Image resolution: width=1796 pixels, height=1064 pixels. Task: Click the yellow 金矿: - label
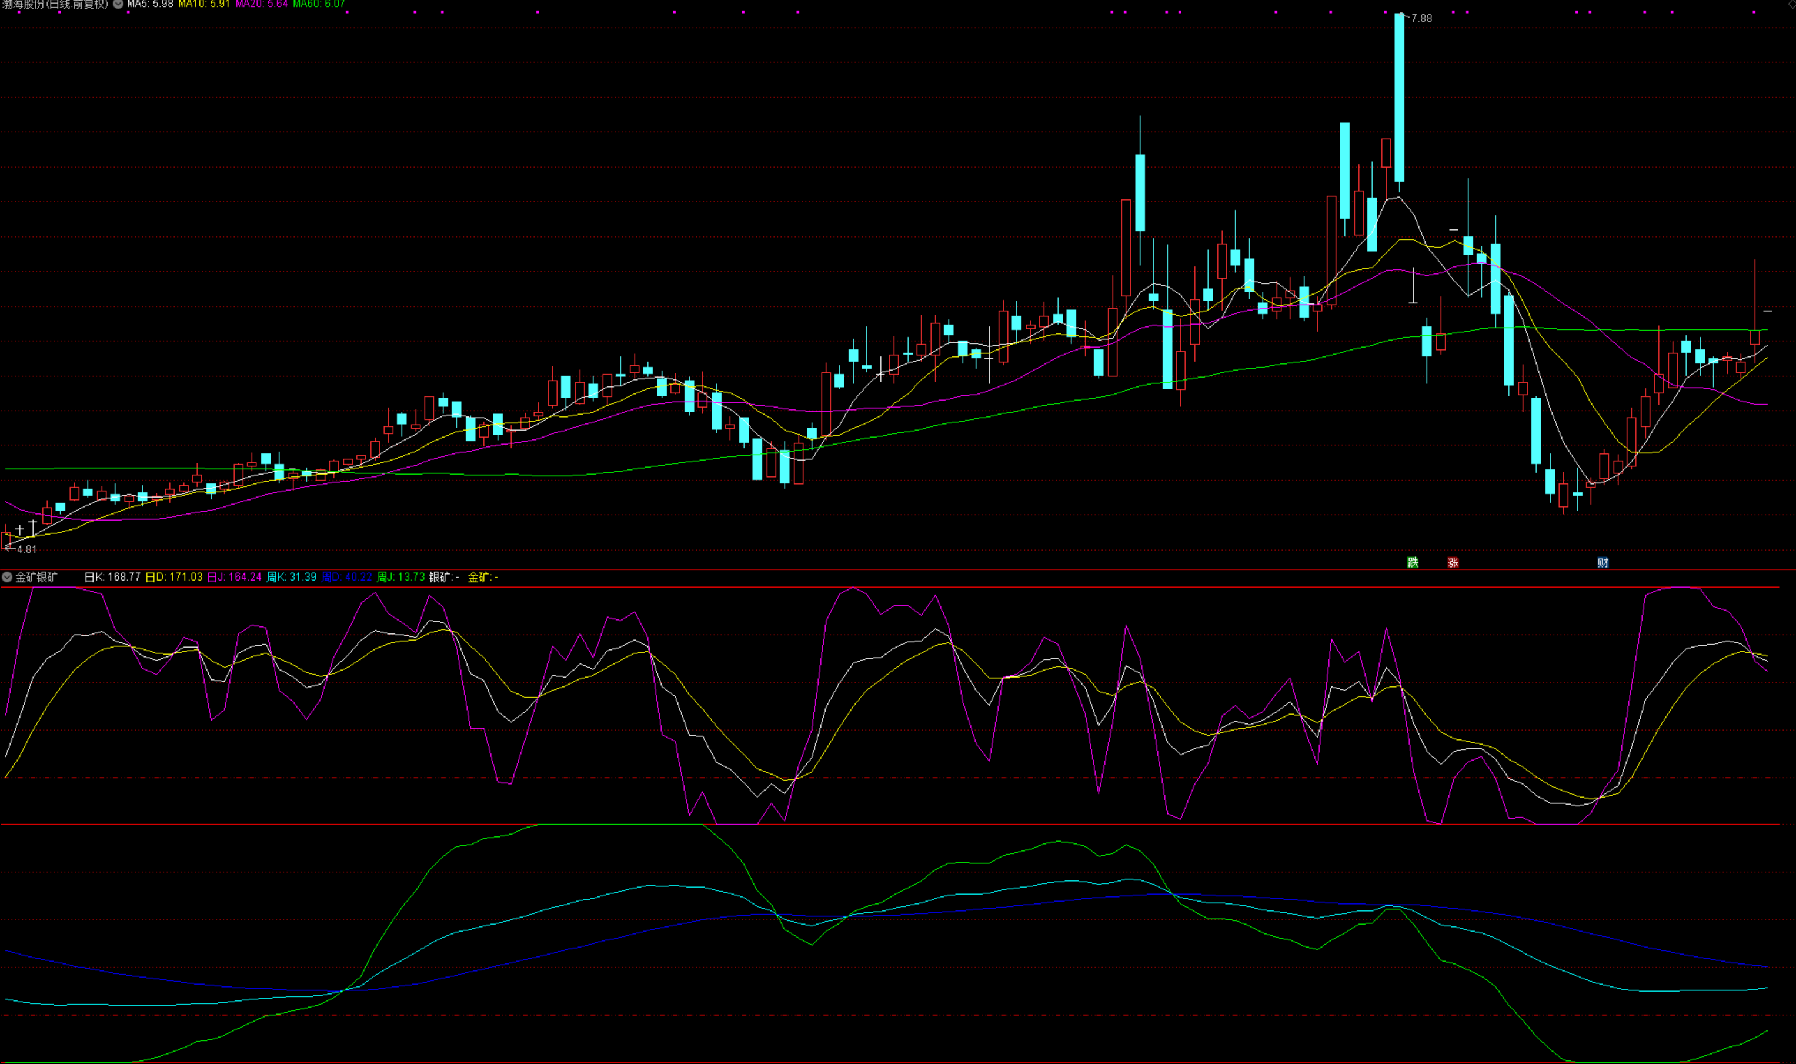pos(483,577)
